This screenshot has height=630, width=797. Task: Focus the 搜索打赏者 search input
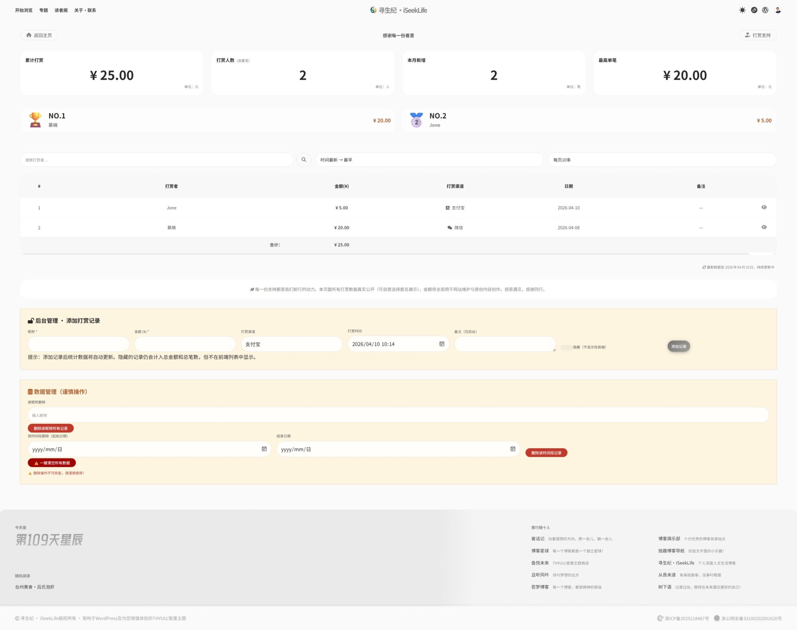157,159
